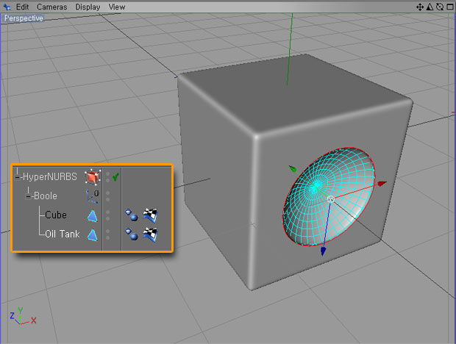Toggle Cube editor visibility upper dot
456x344 pixels.
tap(107, 212)
